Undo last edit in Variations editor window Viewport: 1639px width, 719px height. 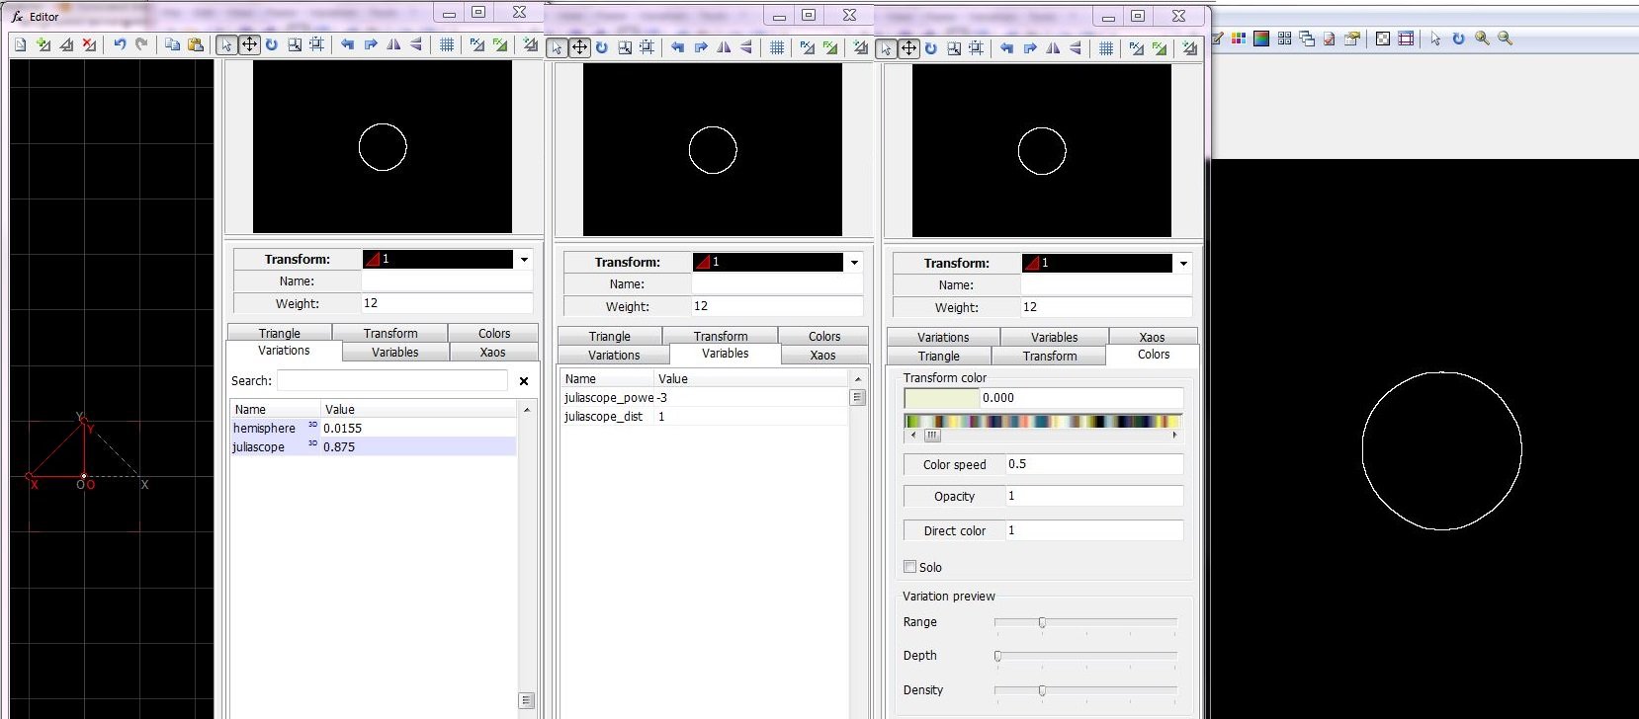click(x=120, y=44)
